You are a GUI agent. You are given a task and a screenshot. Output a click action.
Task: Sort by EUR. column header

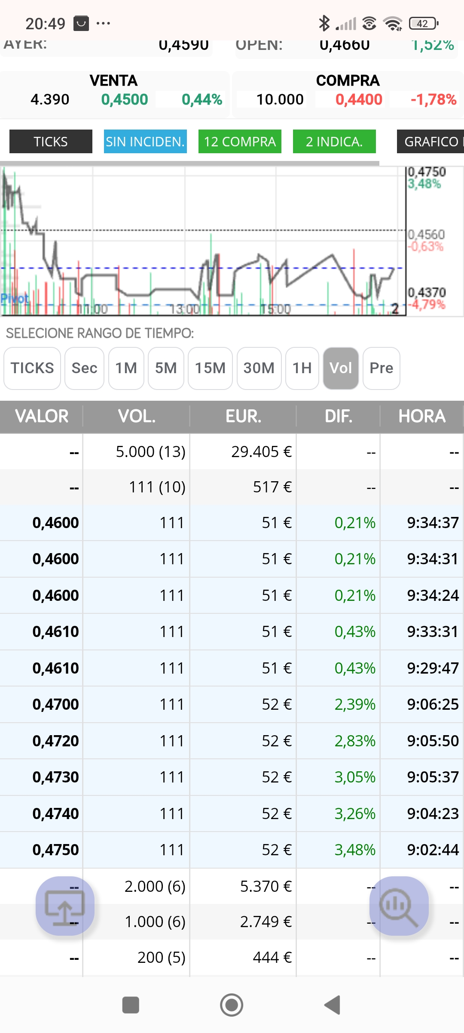point(243,416)
